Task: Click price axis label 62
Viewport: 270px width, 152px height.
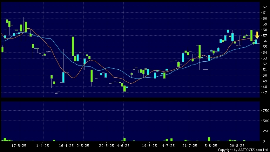Action: point(265,7)
